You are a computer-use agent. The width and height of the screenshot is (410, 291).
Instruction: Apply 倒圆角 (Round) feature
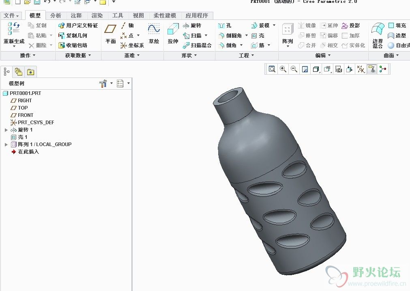click(x=230, y=35)
